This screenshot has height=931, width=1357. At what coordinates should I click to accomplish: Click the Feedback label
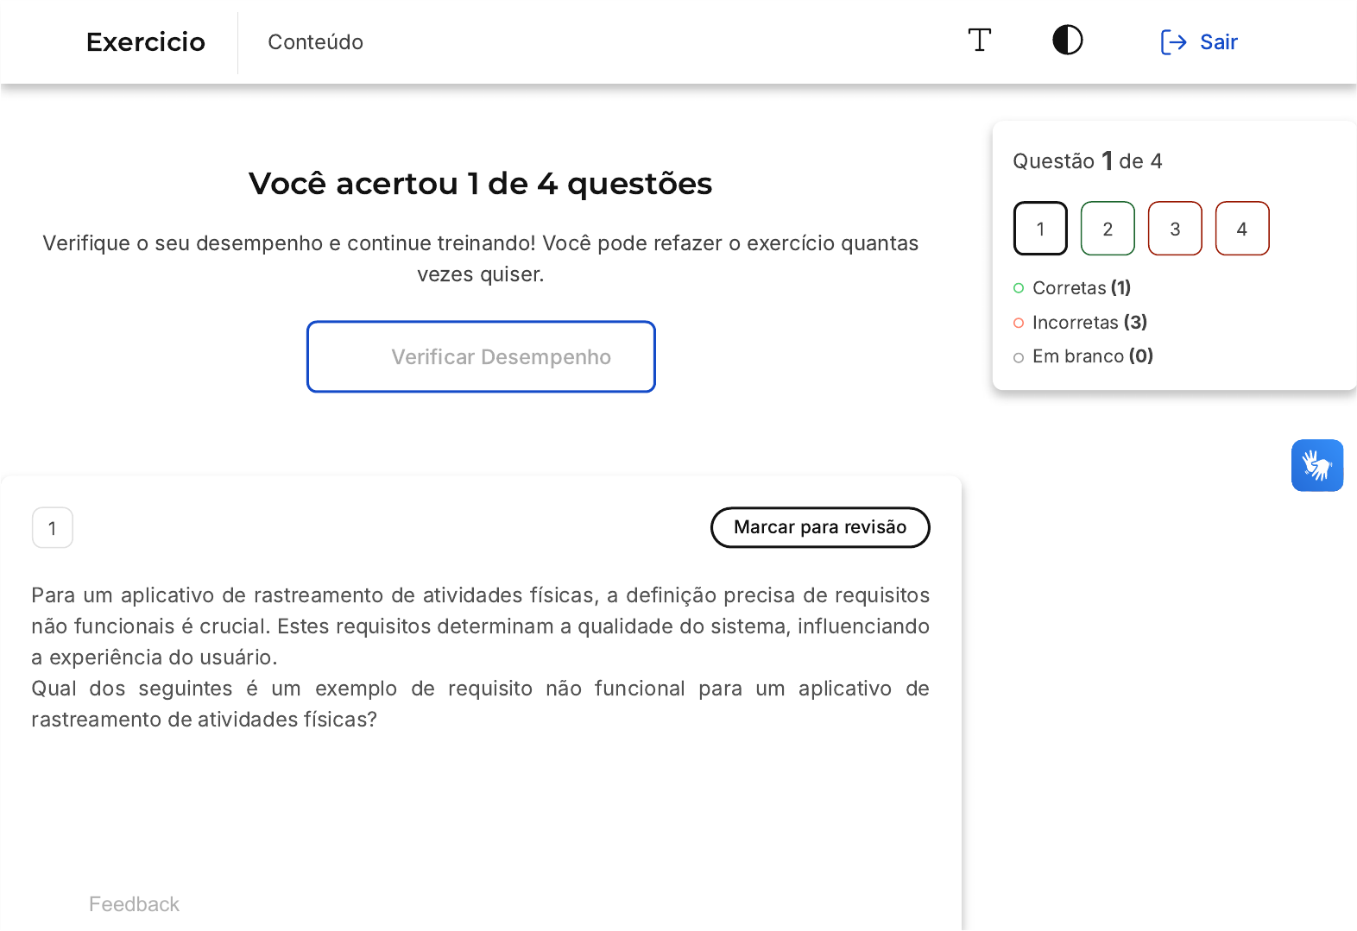pos(134,904)
